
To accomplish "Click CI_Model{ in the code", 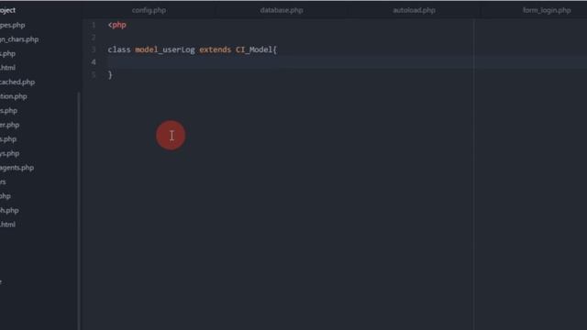I will 256,49.
